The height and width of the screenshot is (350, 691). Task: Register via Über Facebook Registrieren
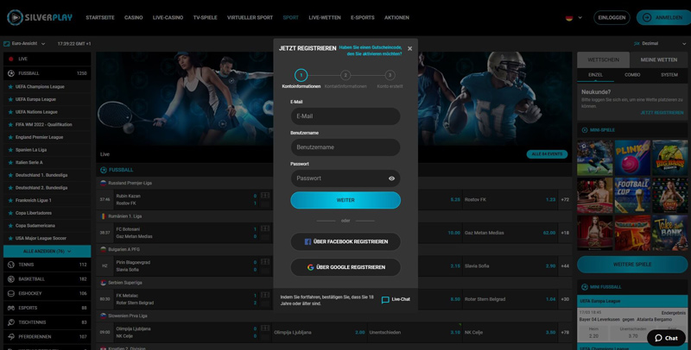click(345, 242)
